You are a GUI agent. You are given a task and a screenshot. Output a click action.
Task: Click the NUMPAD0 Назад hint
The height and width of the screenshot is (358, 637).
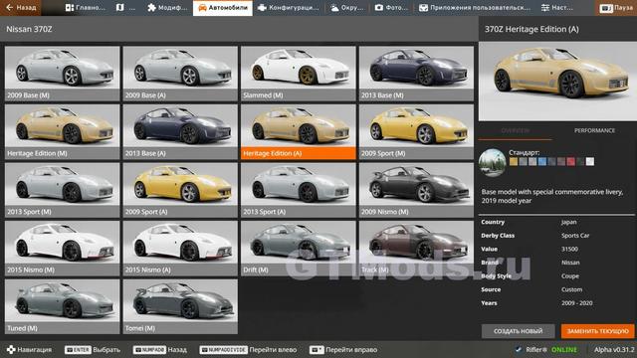160,349
